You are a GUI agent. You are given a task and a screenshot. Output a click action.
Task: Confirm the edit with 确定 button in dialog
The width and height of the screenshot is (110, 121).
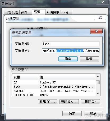click(x=68, y=59)
